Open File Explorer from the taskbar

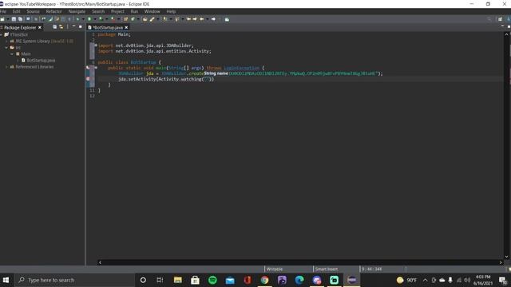coord(177,280)
